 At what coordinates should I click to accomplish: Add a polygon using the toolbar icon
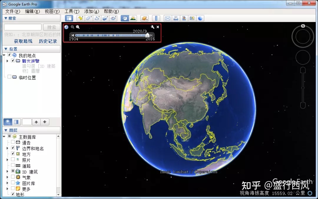click(x=89, y=19)
